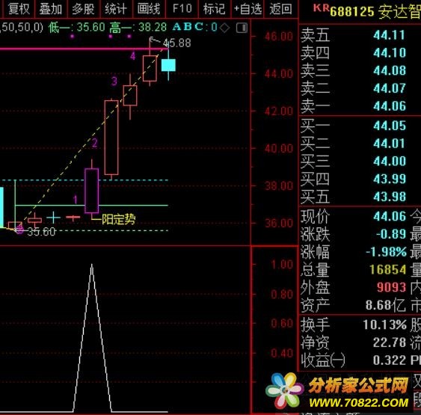This screenshot has width=421, height=415.
Task: Click the 45.88 high price label
Action: (177, 43)
